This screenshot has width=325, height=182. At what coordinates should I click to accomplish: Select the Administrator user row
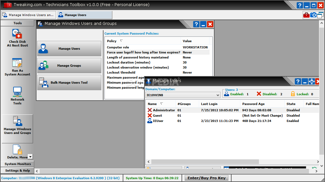pyautogui.click(x=232, y=110)
